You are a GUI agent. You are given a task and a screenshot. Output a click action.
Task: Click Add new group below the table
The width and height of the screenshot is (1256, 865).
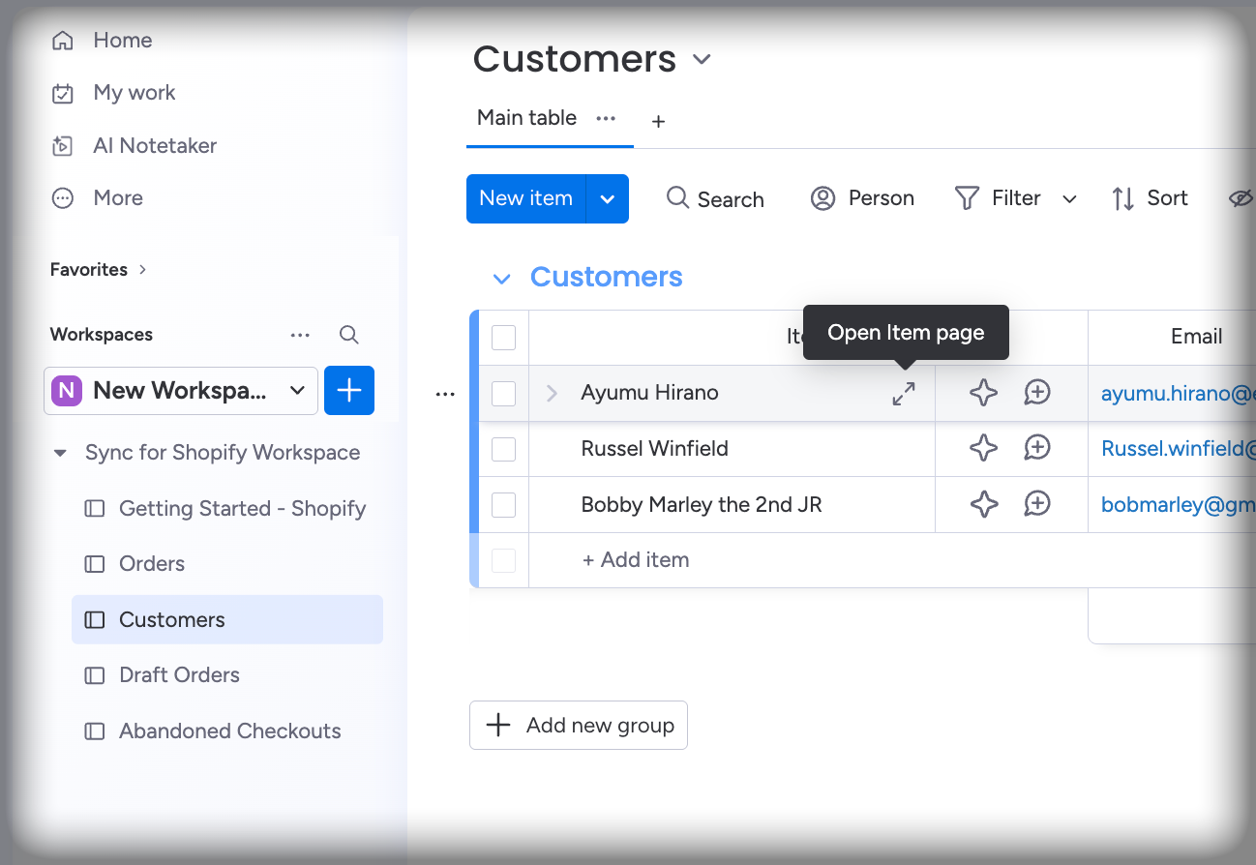pyautogui.click(x=578, y=725)
